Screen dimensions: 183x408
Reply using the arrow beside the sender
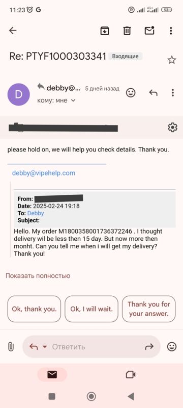[x=153, y=92]
